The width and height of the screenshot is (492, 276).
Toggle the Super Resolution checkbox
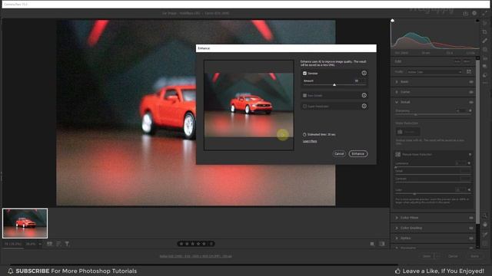coord(304,107)
